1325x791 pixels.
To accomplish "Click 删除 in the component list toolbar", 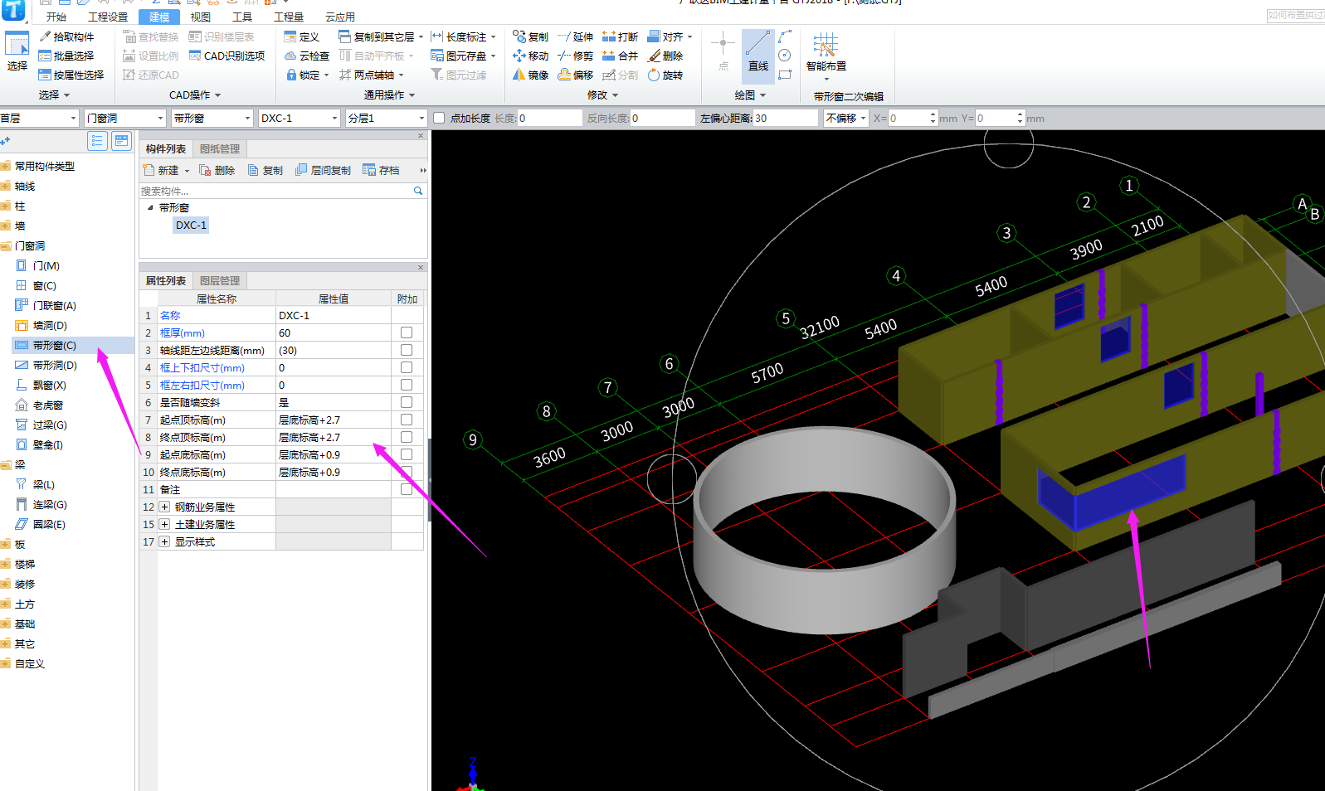I will point(217,170).
